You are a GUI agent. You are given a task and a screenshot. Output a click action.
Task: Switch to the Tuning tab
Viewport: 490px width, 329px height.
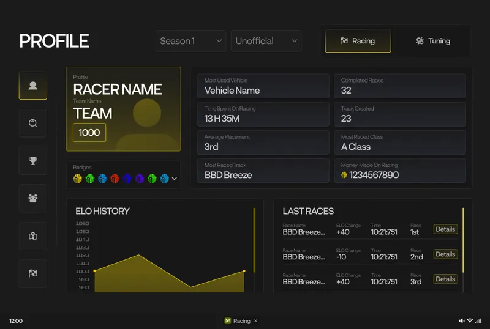point(433,41)
